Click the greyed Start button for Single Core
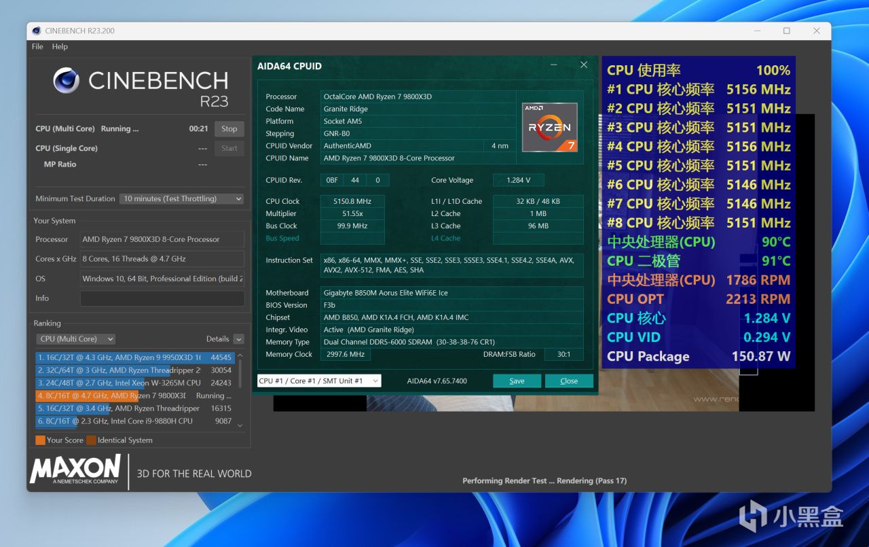The image size is (869, 547). [x=229, y=148]
